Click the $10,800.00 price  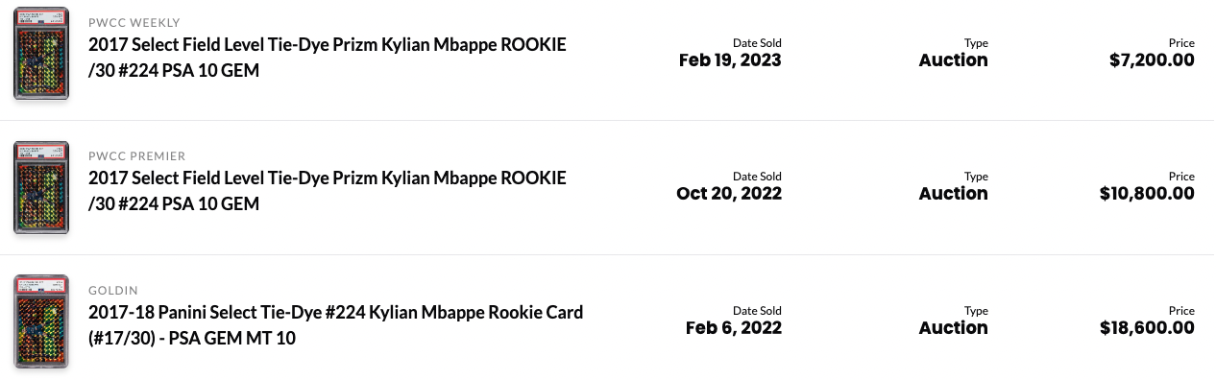(x=1147, y=194)
